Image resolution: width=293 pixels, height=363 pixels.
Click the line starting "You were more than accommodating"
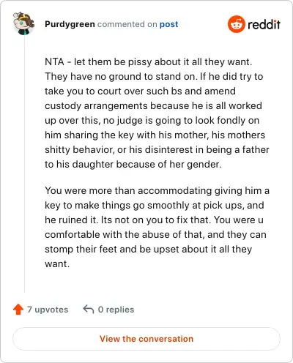[x=157, y=191]
